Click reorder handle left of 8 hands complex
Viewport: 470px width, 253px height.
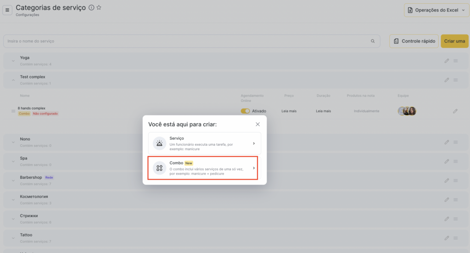pos(13,111)
